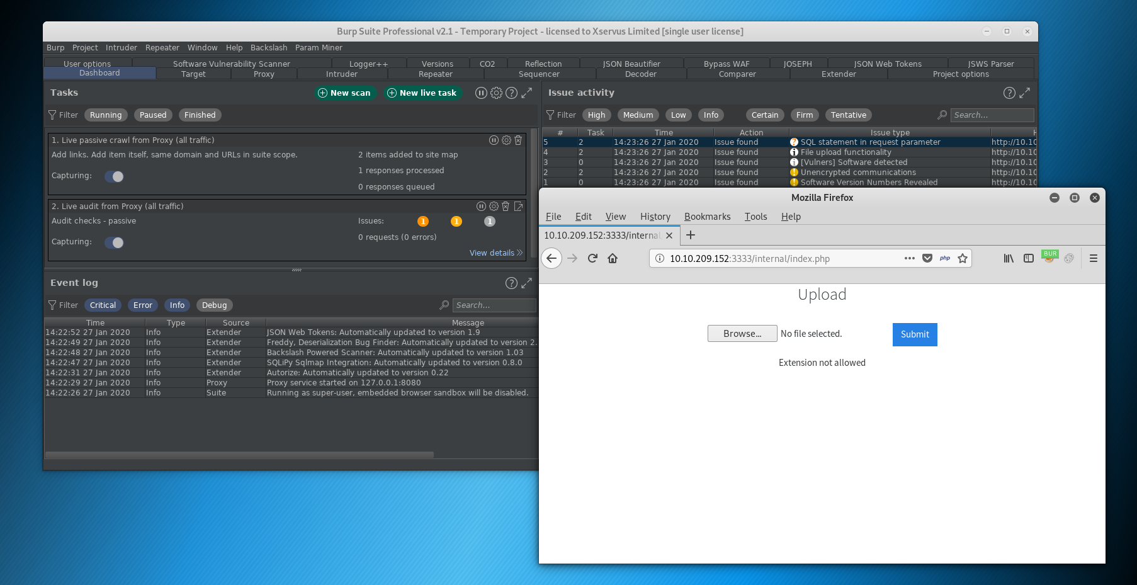Save page to Pocket in Firefox

click(927, 258)
